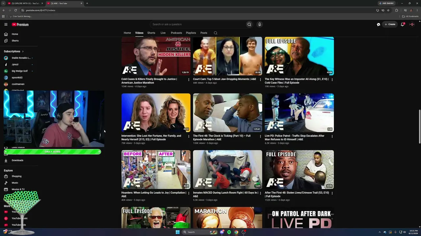Open options for After The First 48 video
Screen dimensions: 421x236
(332, 193)
